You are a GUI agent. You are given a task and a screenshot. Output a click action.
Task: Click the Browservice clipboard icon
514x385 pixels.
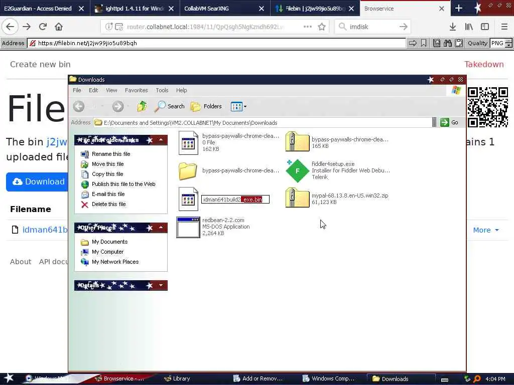tap(459, 43)
